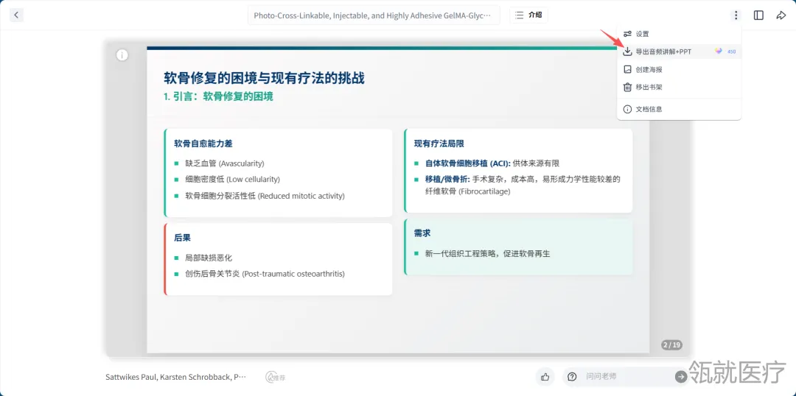The height and width of the screenshot is (396, 796).
Task: Like the slide with thumbs-up icon
Action: 545,377
